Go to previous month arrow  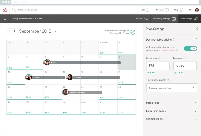pos(9,31)
